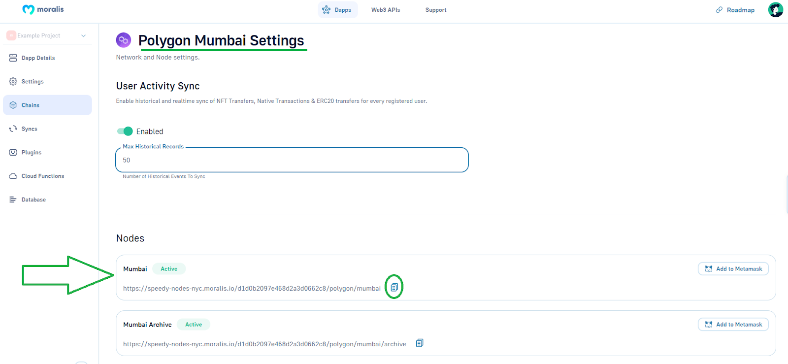This screenshot has height=364, width=788.
Task: Open the Plugins section
Action: click(47, 153)
